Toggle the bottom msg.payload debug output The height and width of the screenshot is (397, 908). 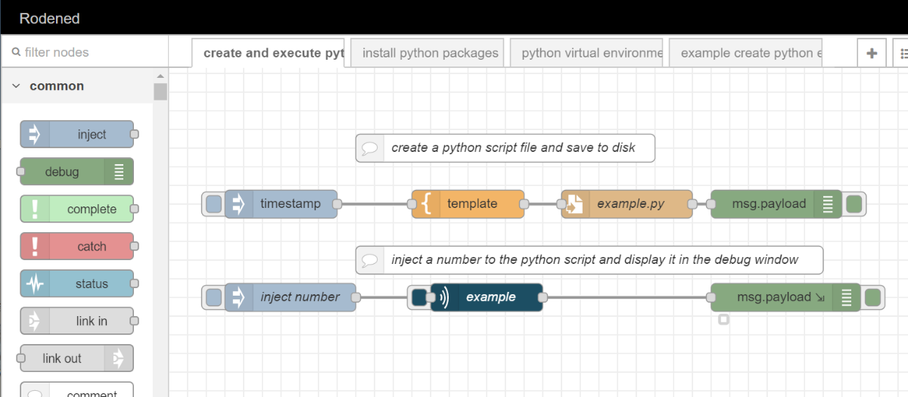[x=872, y=297]
